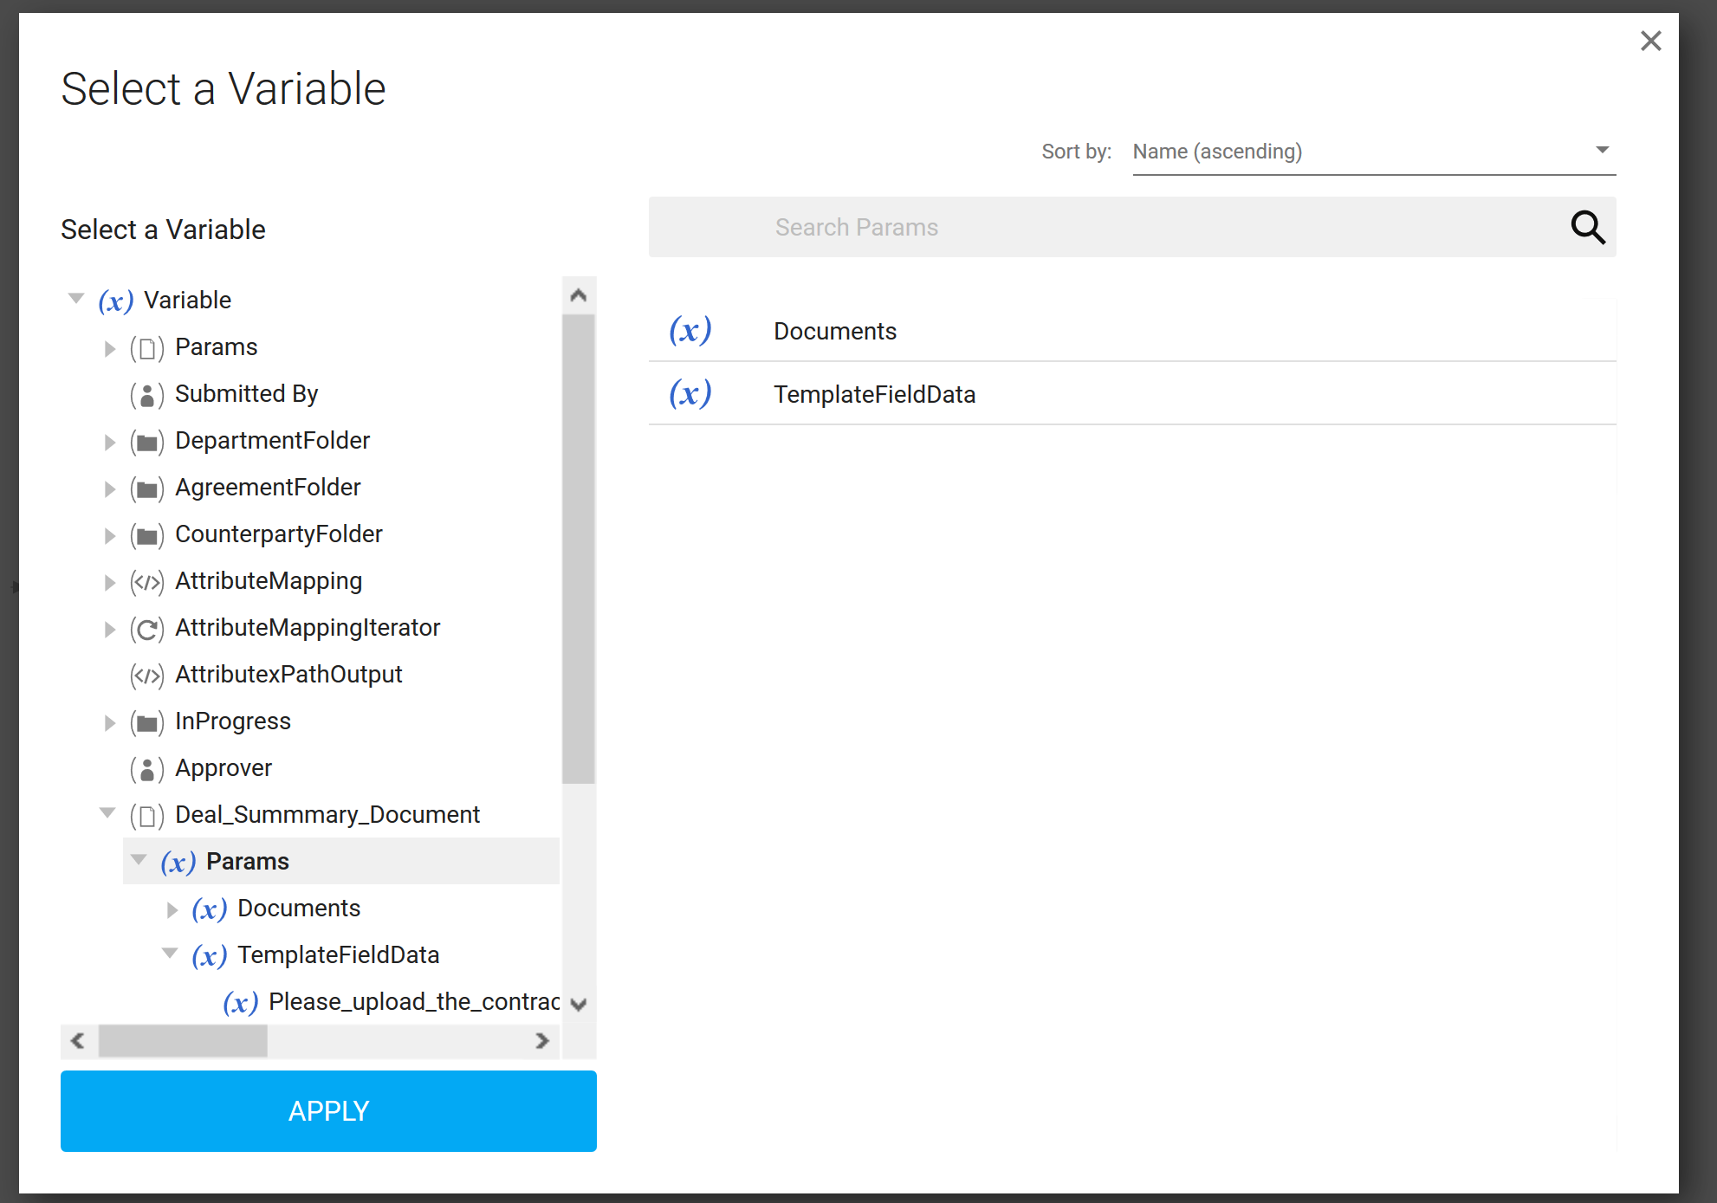Screen dimensions: 1717x1203
Task: Close the Select a Variable dialog
Action: click(1650, 41)
